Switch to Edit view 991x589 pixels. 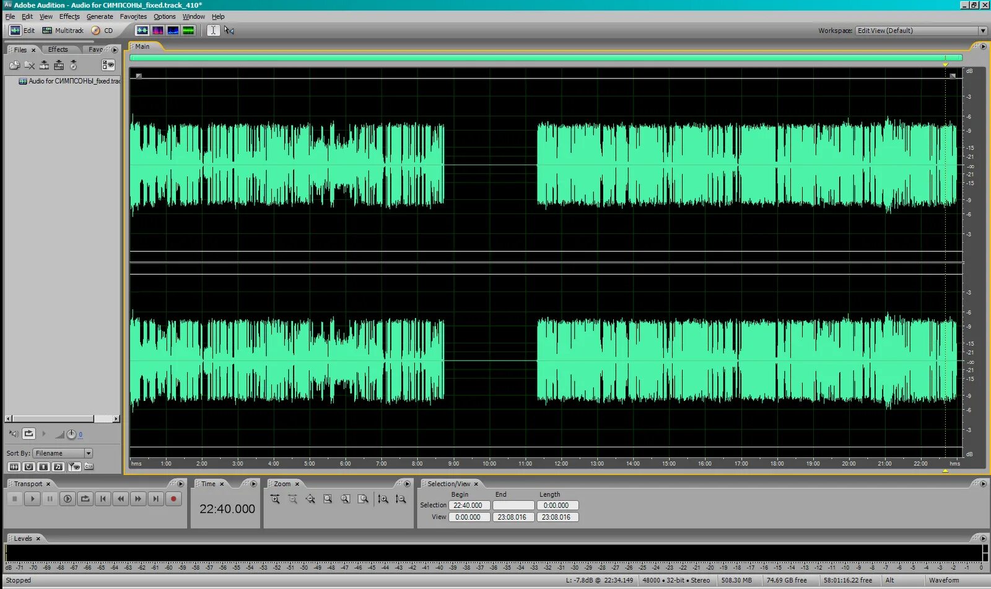tap(22, 30)
